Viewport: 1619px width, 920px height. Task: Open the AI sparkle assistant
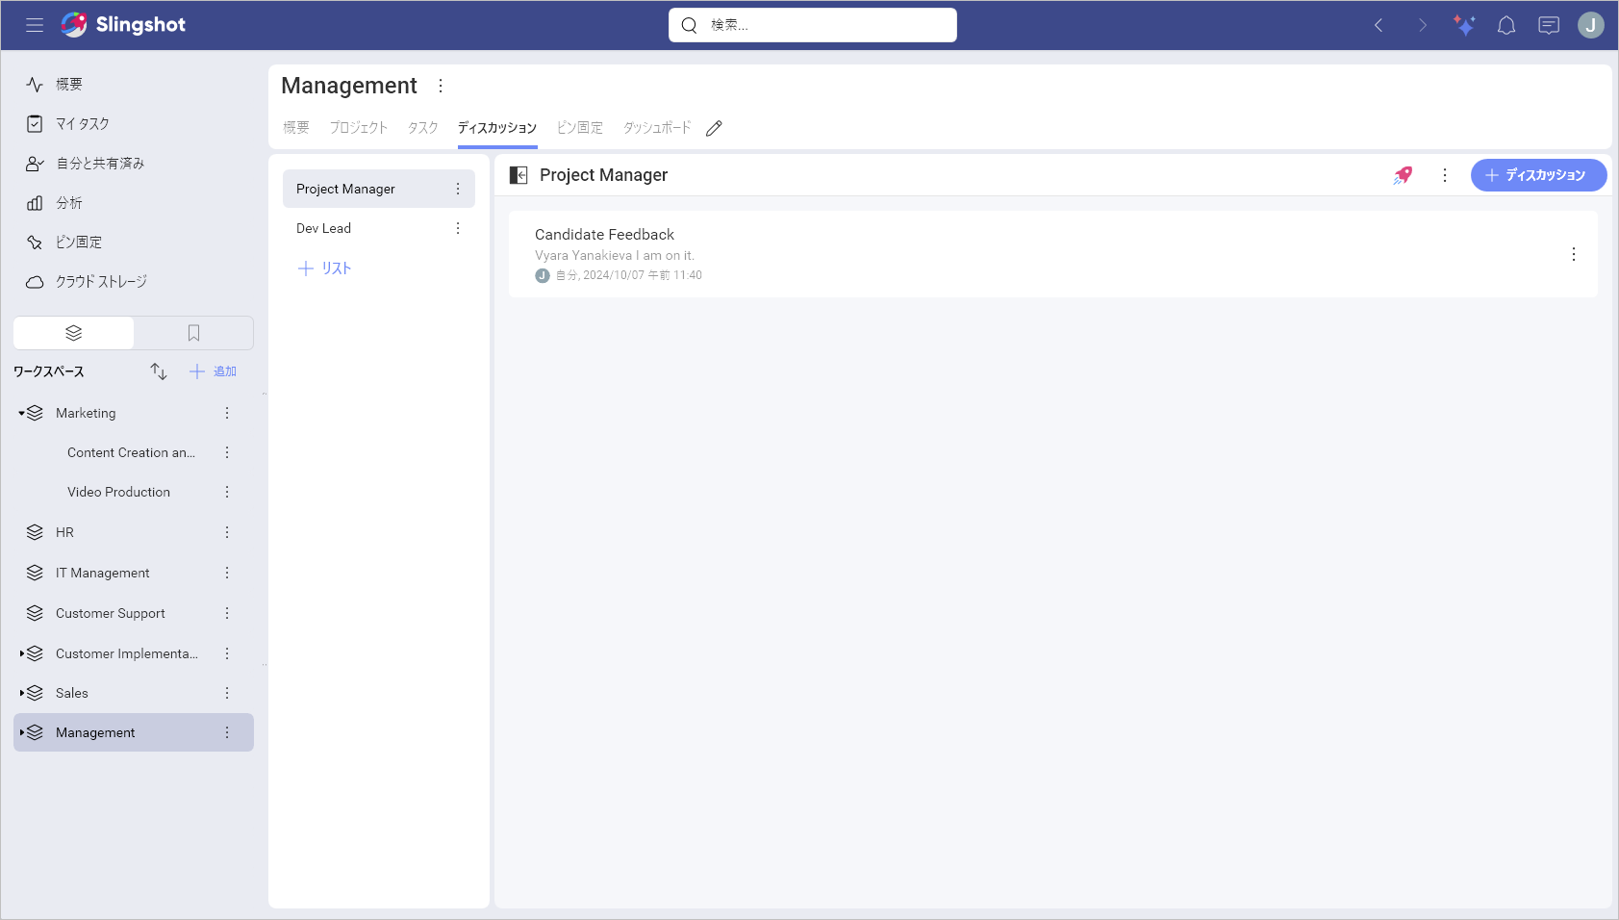point(1464,26)
